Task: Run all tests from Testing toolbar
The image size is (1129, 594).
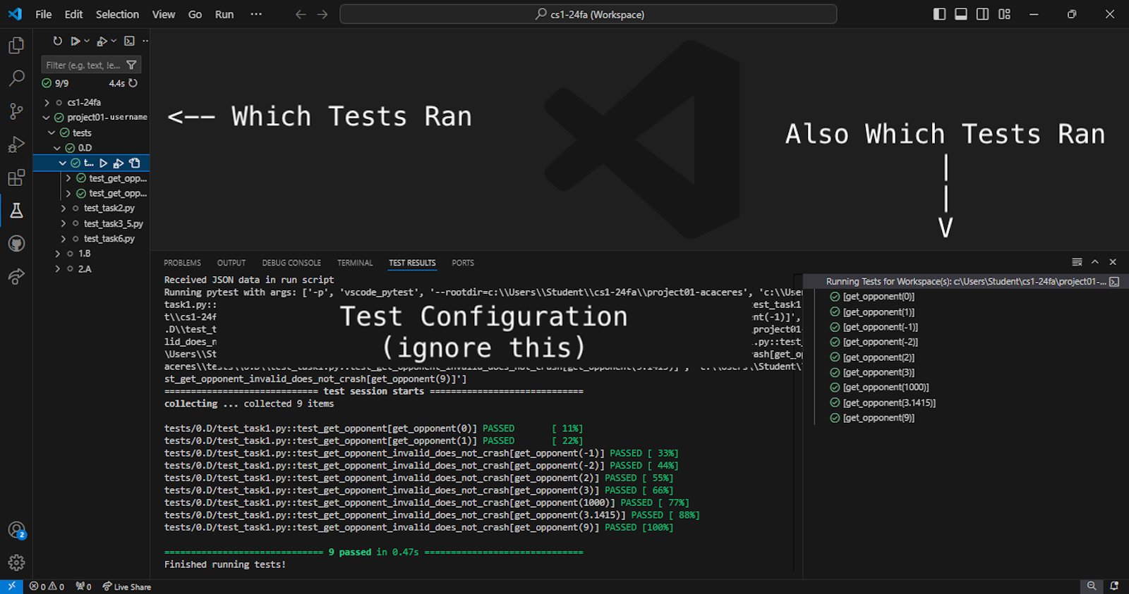Action: (x=75, y=42)
